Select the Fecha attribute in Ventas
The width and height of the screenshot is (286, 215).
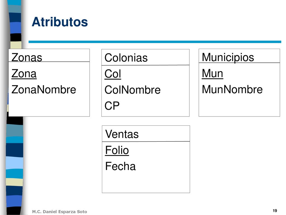pyautogui.click(x=120, y=166)
